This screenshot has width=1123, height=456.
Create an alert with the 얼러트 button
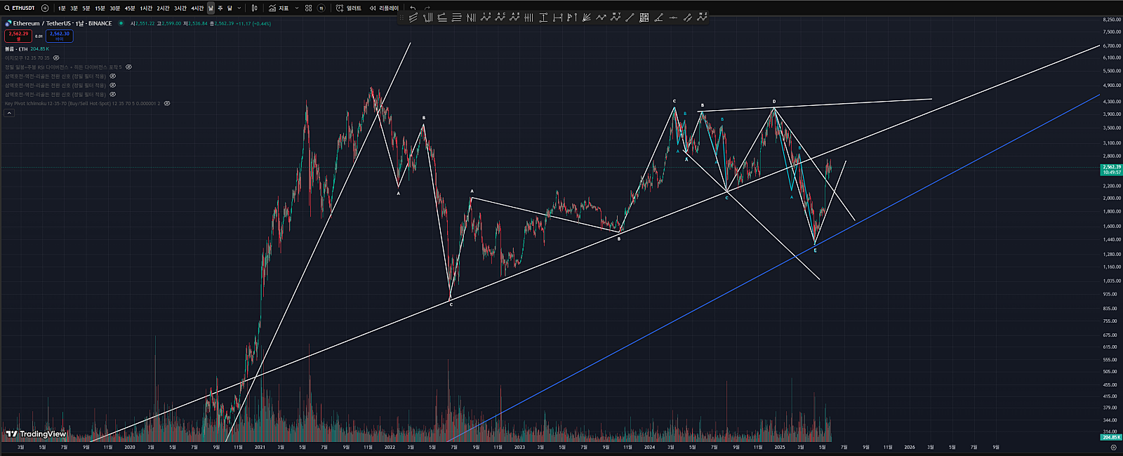[349, 8]
